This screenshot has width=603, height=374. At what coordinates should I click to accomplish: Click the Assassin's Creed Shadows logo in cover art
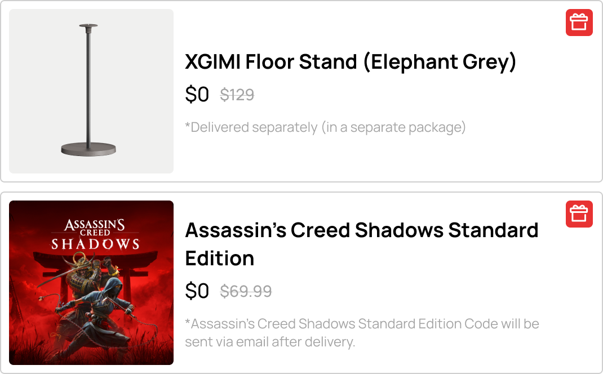[95, 234]
